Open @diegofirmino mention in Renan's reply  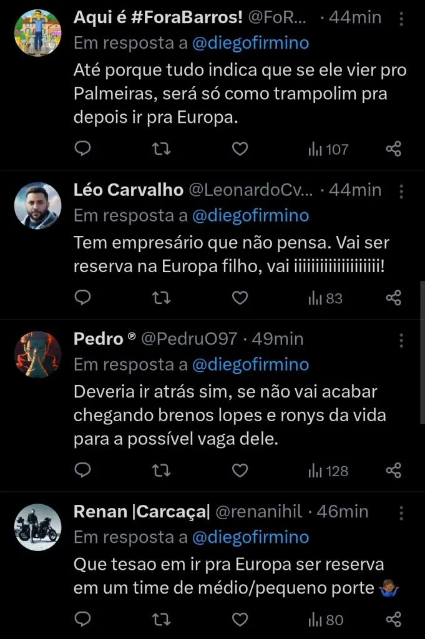[x=250, y=537]
